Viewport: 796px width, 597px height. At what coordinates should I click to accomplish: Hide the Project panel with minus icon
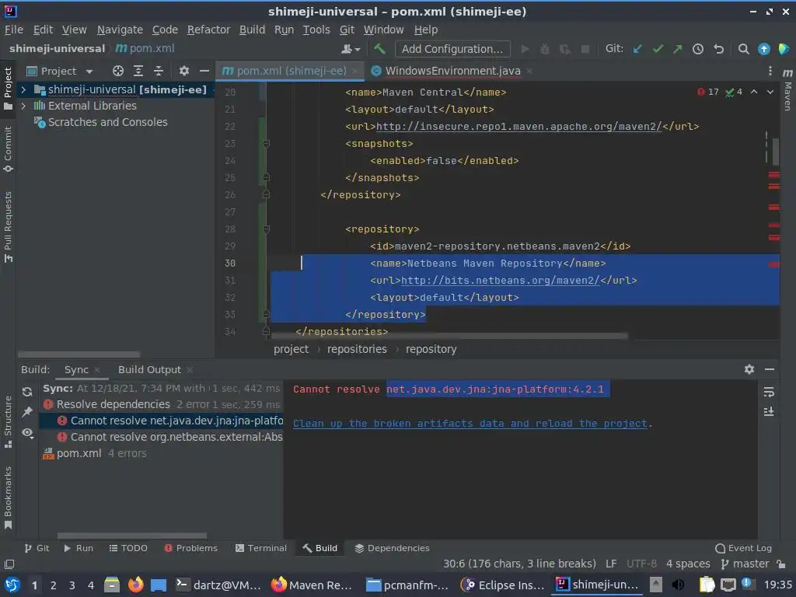tap(204, 71)
